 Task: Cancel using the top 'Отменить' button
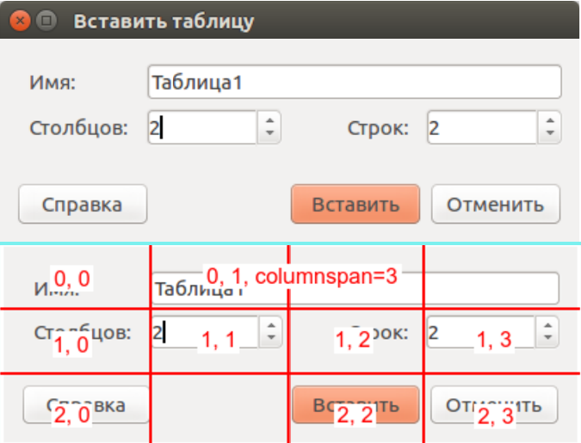[496, 205]
